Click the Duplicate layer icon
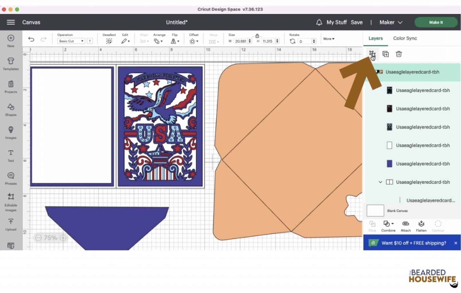Image resolution: width=461 pixels, height=293 pixels. point(385,54)
